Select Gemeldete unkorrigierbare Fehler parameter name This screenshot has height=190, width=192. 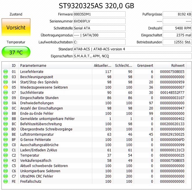47,119
